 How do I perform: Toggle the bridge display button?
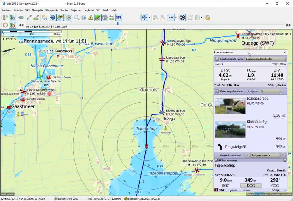coord(105,17)
